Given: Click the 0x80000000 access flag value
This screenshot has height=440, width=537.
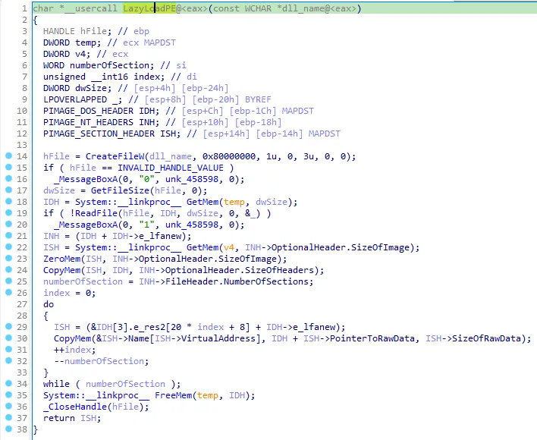Looking at the screenshot, I should [229, 156].
